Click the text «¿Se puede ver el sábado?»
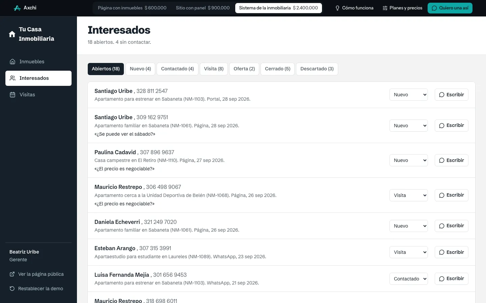 tap(125, 134)
